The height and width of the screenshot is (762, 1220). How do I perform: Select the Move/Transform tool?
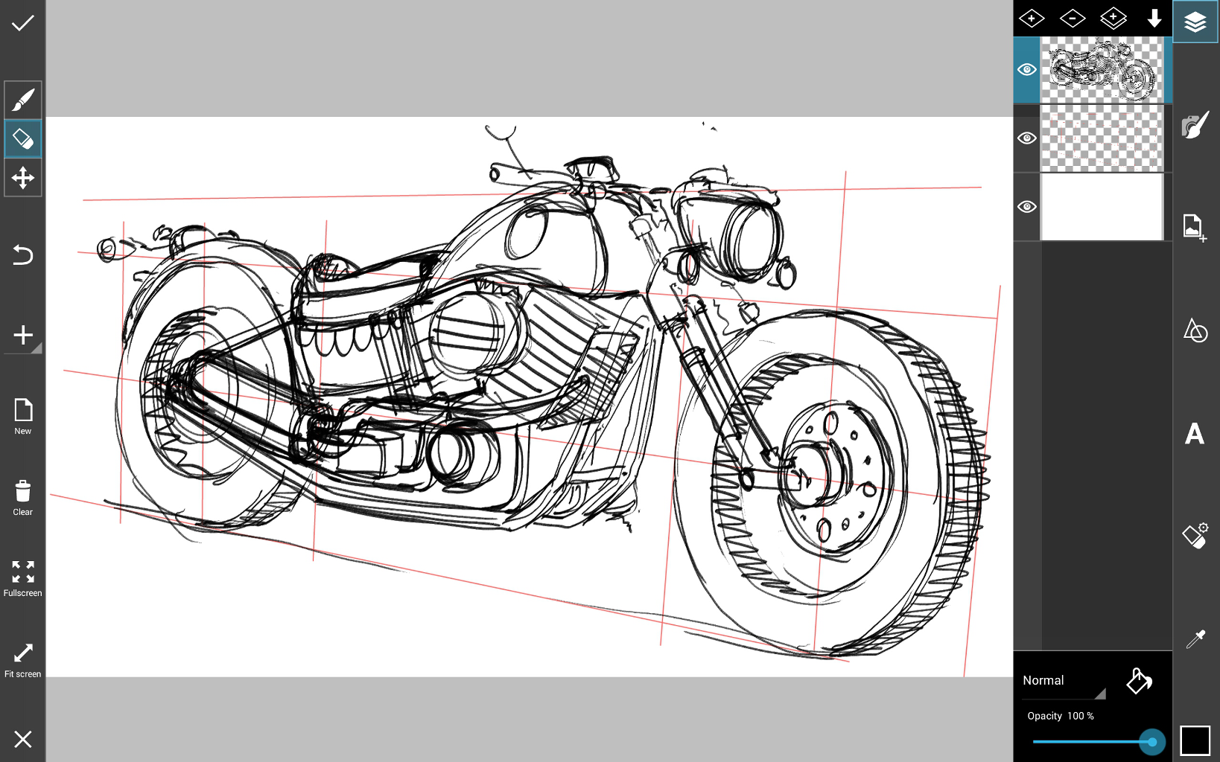click(22, 178)
